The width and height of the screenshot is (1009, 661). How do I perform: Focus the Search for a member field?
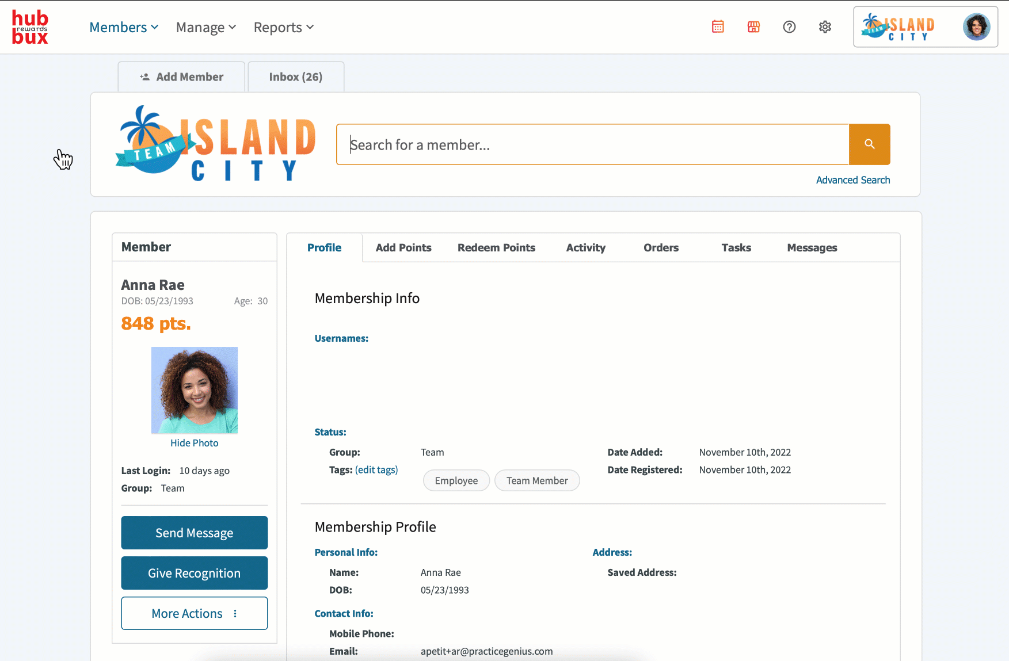point(593,145)
